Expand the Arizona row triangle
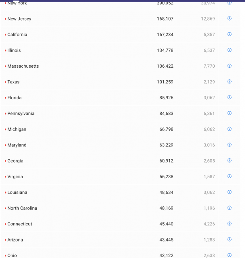This screenshot has height=258, width=245. pyautogui.click(x=6, y=240)
